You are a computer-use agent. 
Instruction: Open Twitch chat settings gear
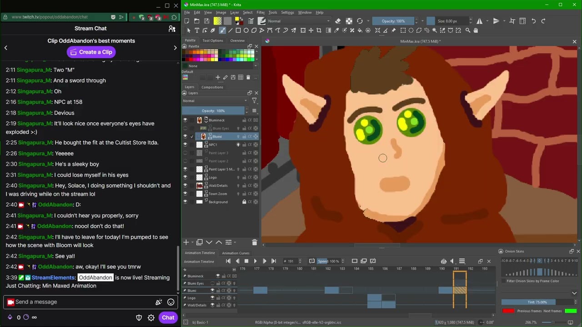click(x=151, y=317)
